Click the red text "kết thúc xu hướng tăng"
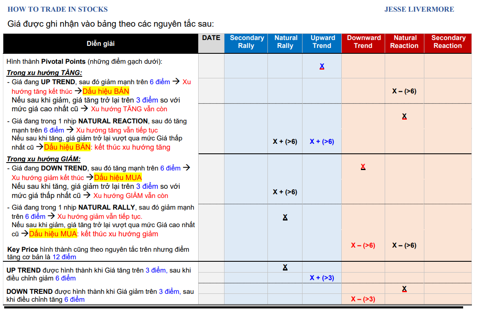This screenshot has width=479, height=313. click(x=132, y=148)
